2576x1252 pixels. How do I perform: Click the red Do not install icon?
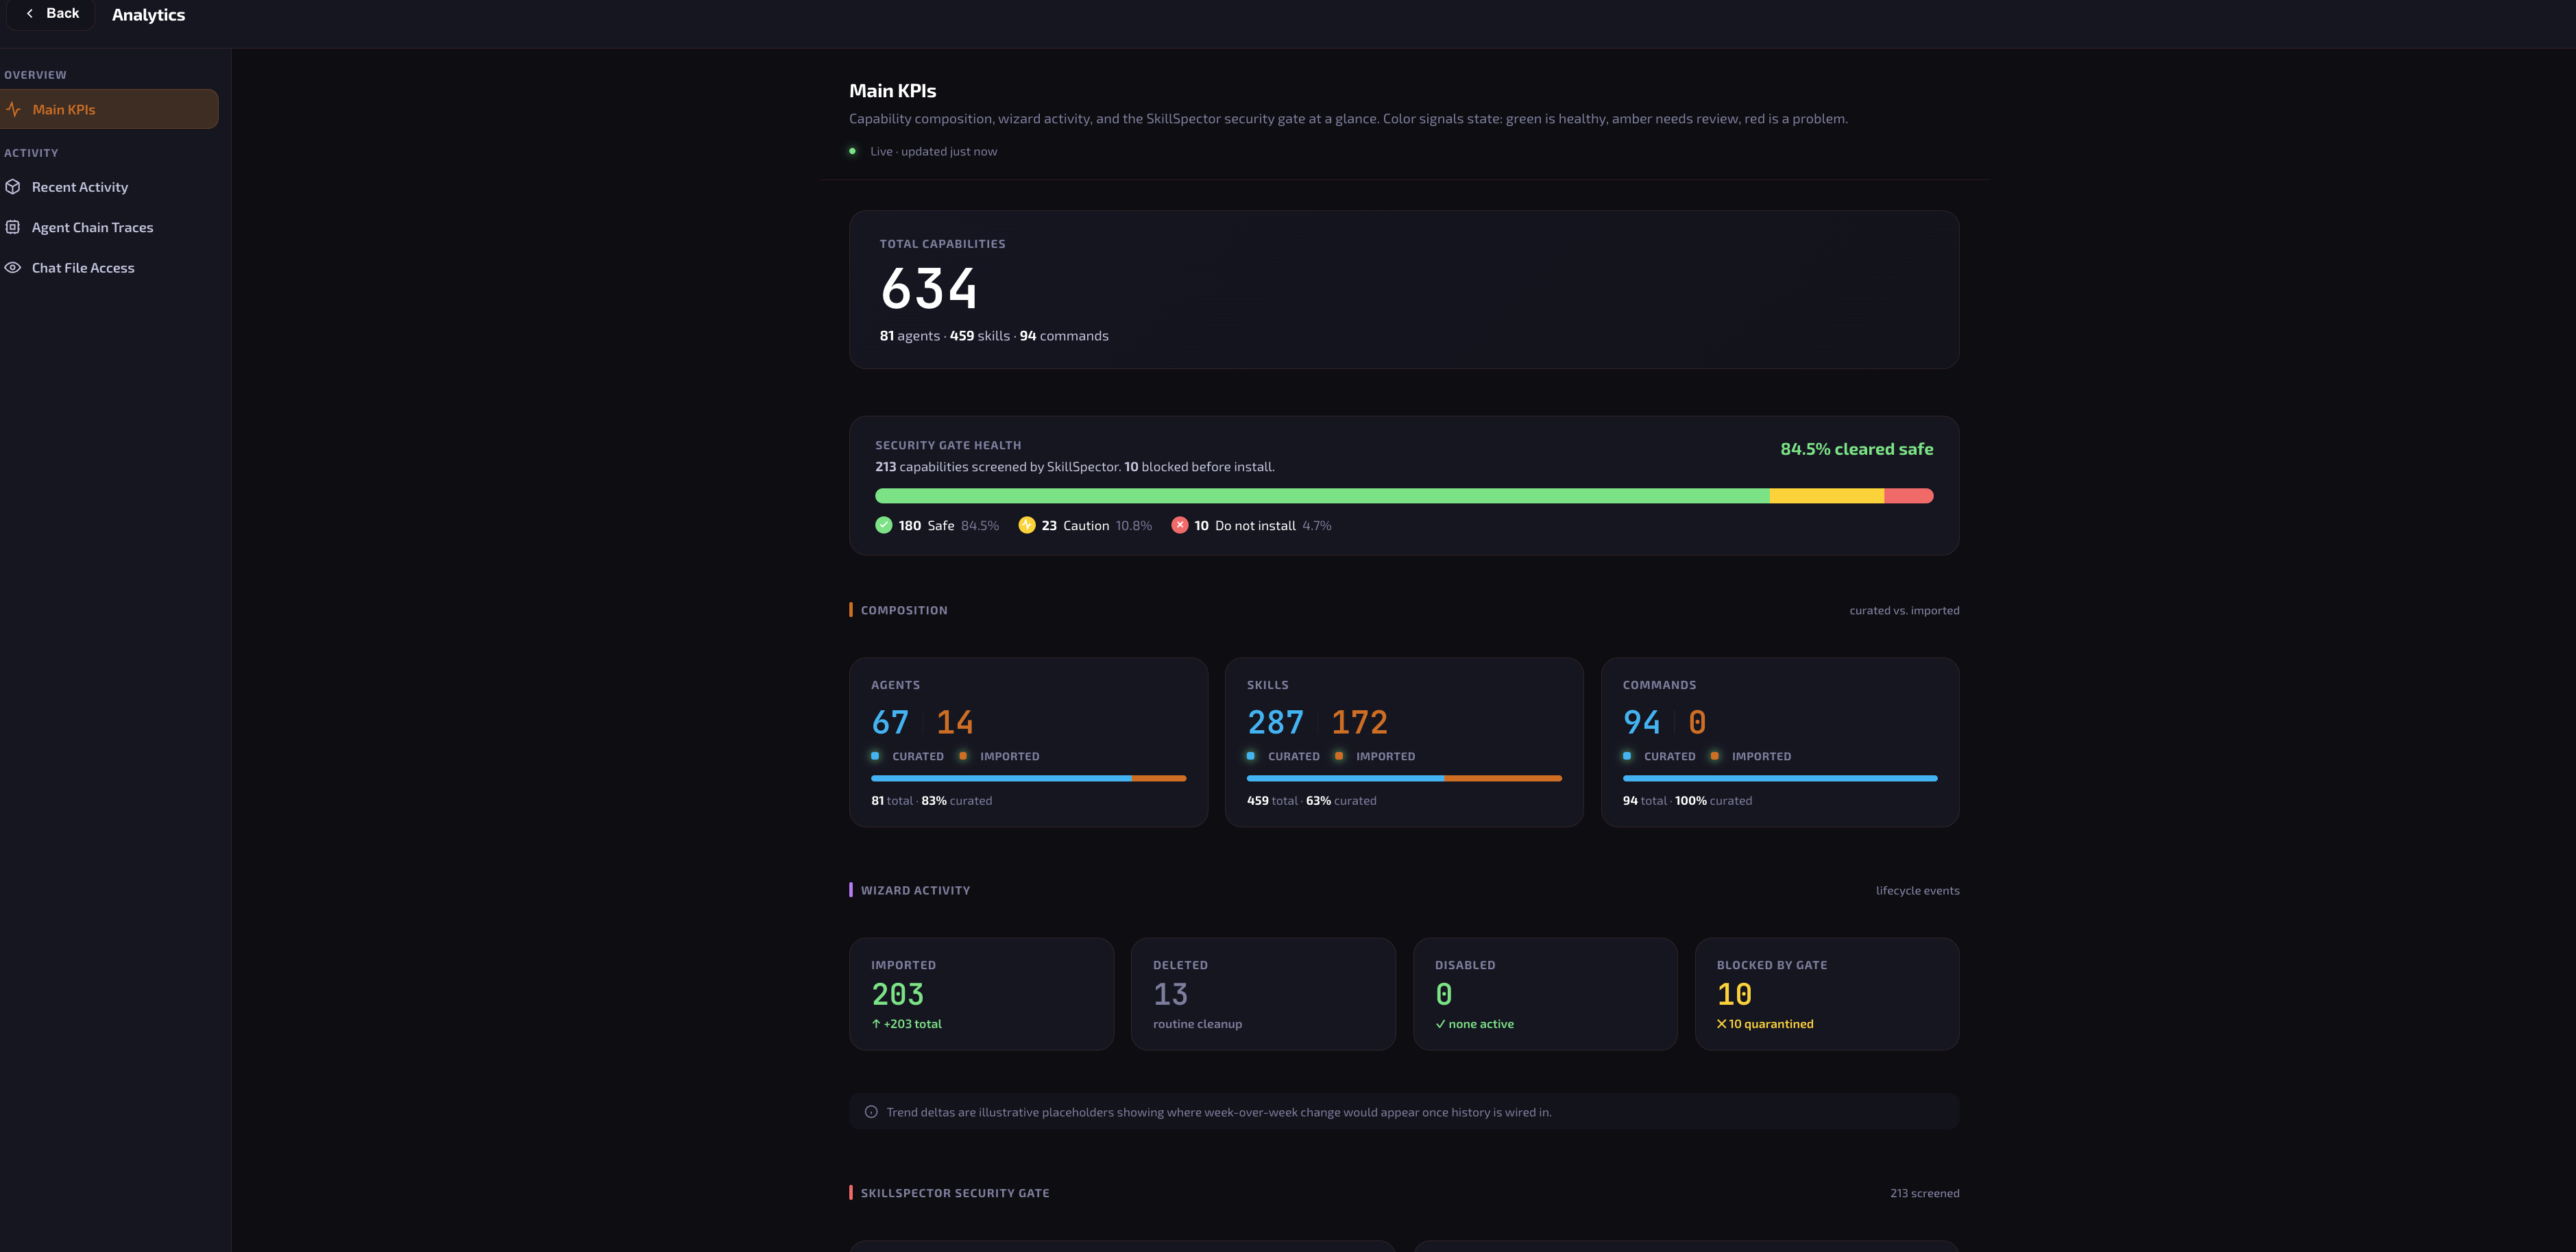click(x=1180, y=525)
